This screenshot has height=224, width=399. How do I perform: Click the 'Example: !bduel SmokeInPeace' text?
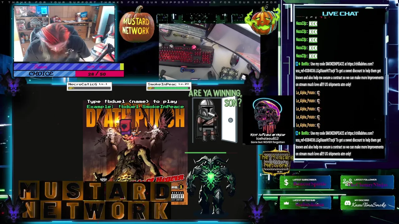point(135,107)
